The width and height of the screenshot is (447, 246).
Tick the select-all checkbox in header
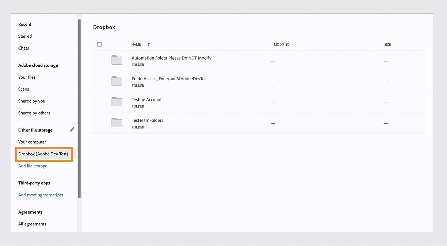point(99,44)
